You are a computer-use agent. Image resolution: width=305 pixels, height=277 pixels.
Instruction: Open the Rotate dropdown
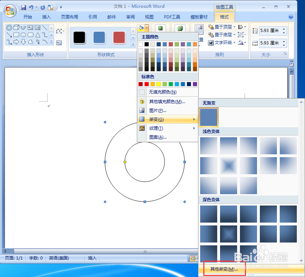(x=242, y=43)
